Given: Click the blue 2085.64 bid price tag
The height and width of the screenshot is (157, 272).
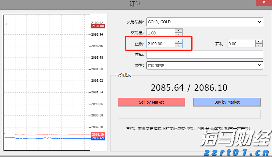Looking at the screenshot, I should click(x=98, y=138).
